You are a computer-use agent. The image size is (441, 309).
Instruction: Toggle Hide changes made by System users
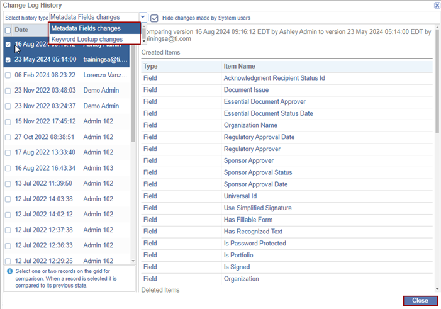(154, 18)
